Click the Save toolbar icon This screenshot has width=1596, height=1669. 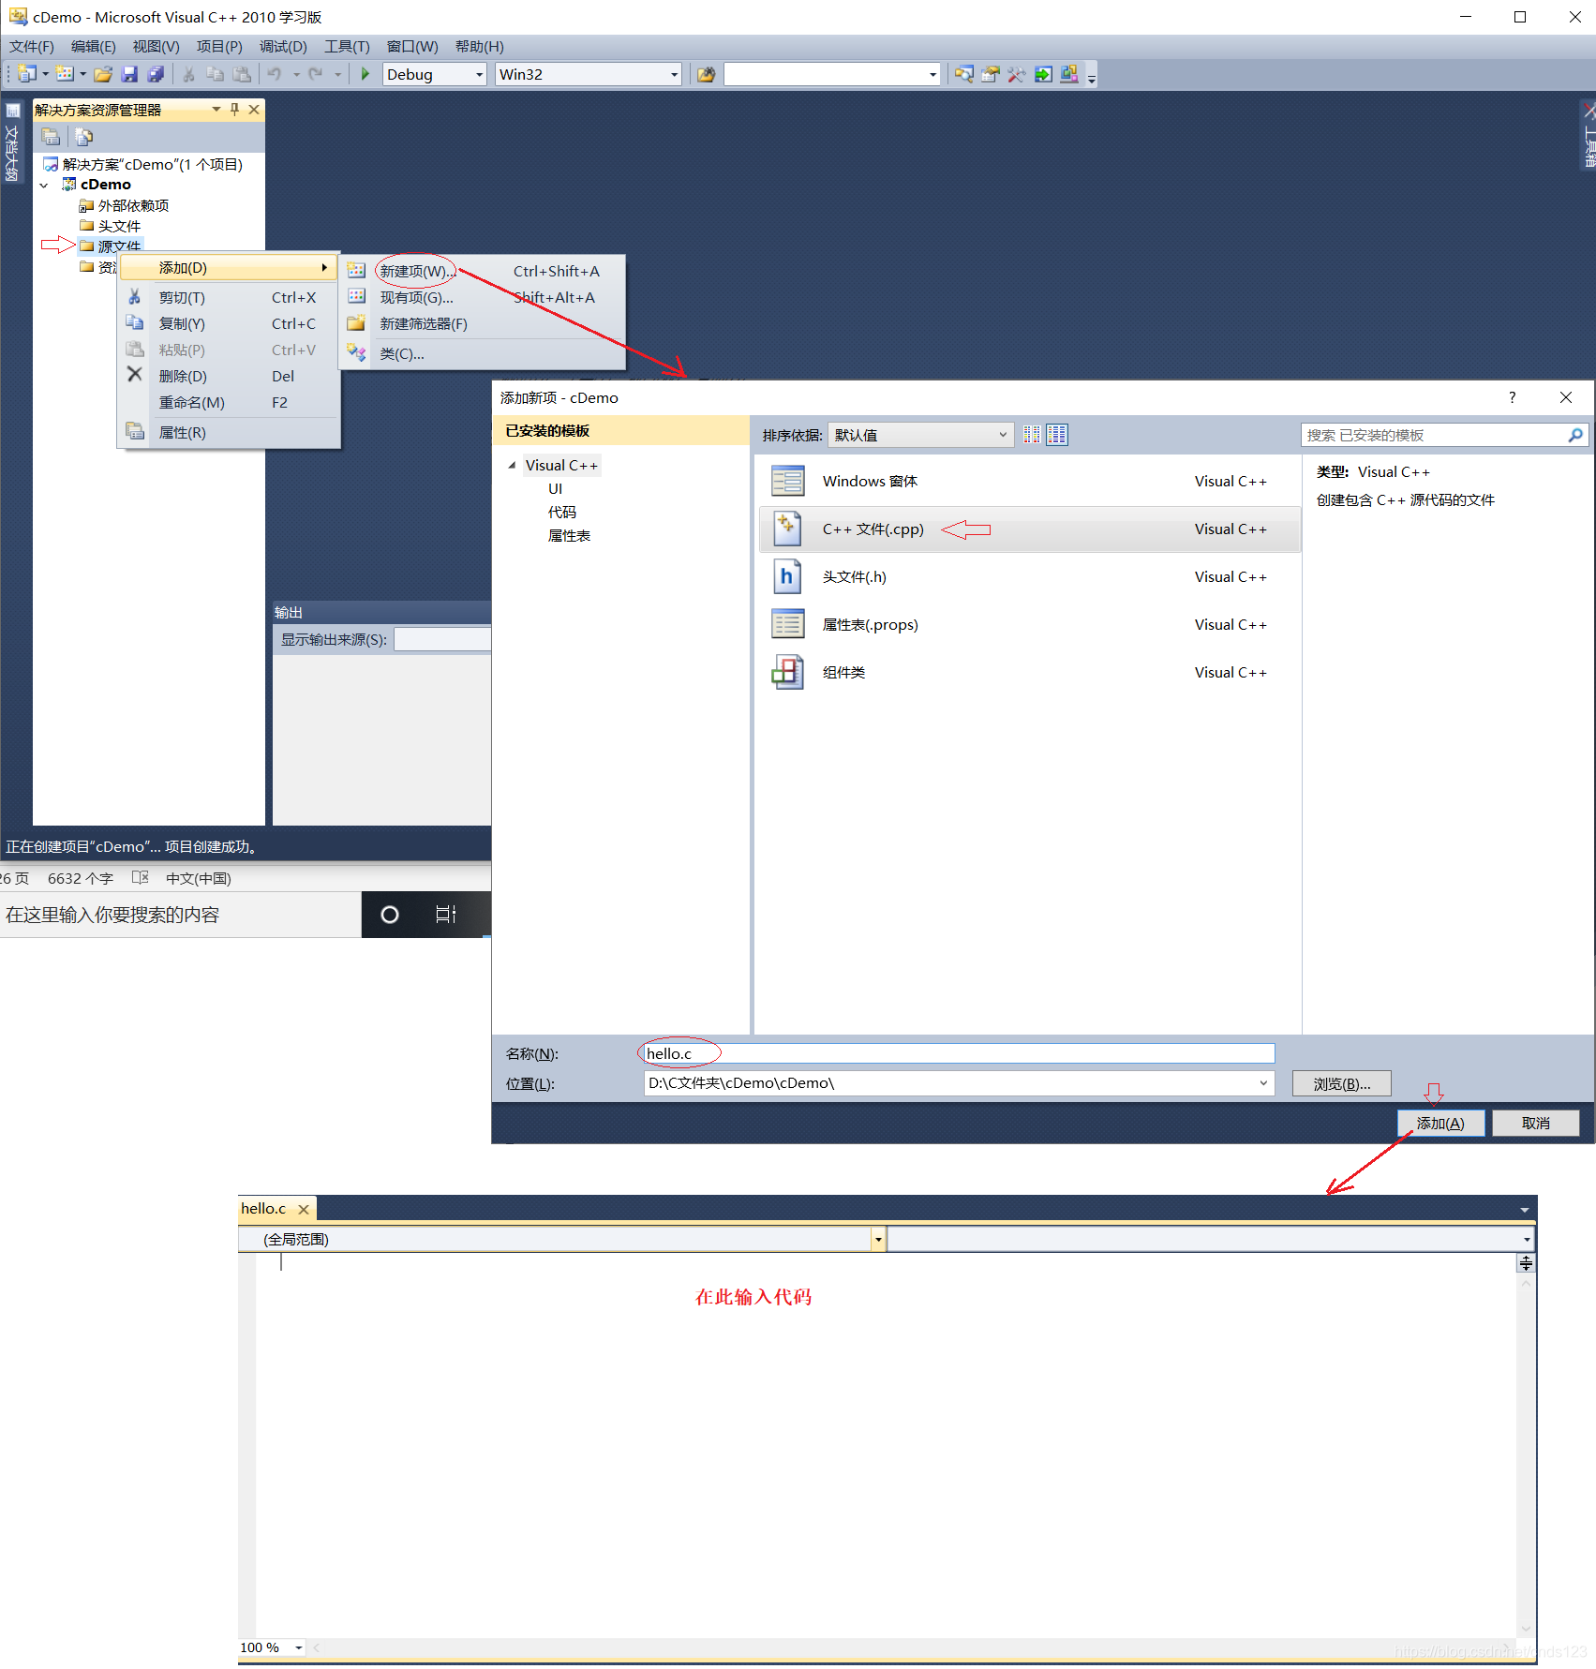click(129, 74)
